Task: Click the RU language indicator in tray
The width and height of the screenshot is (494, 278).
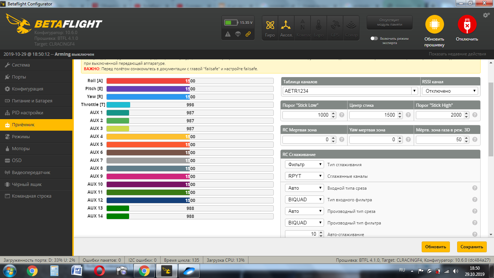Action: 402,270
